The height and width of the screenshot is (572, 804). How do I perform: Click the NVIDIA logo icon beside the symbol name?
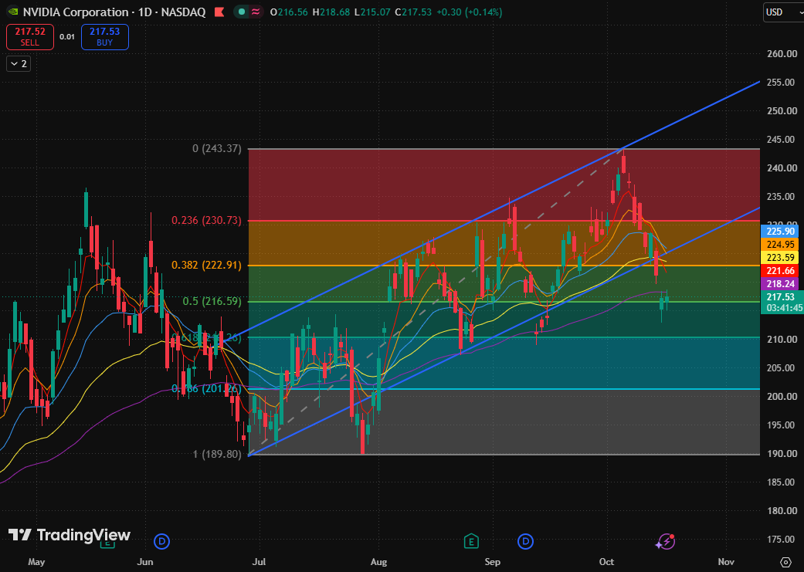(13, 12)
